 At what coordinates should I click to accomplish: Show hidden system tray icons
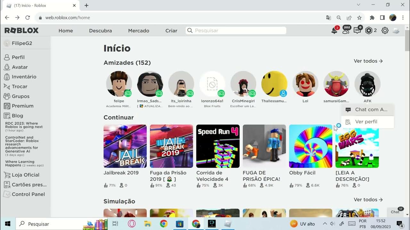[325, 224]
